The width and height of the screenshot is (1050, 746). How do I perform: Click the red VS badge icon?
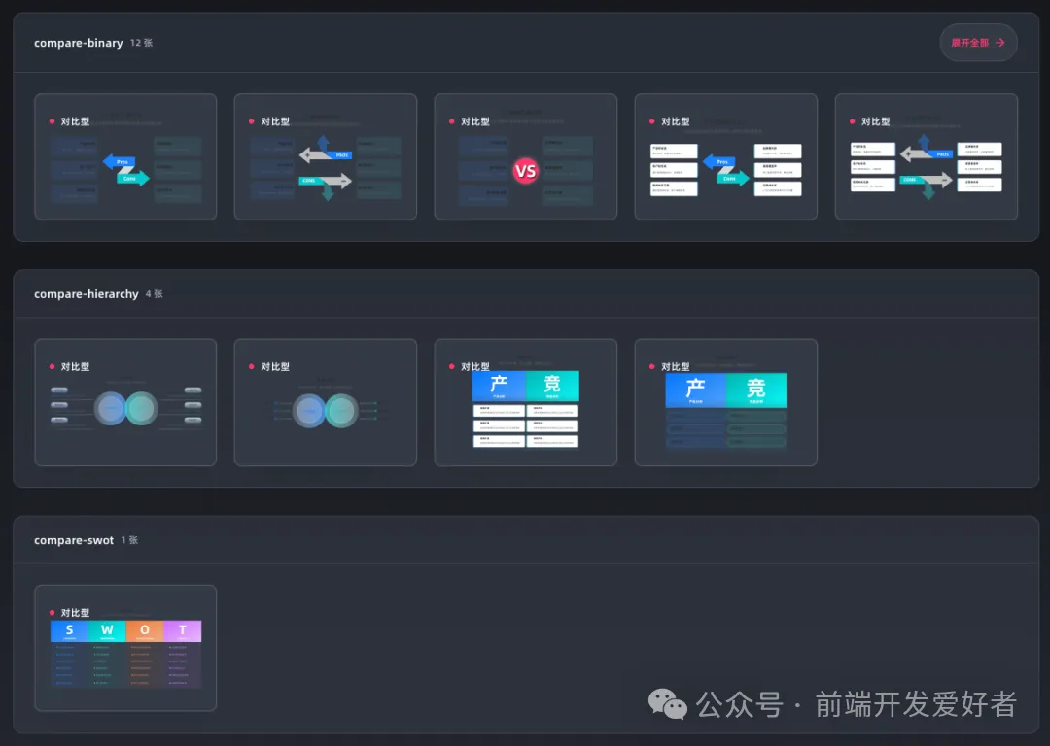(x=525, y=172)
